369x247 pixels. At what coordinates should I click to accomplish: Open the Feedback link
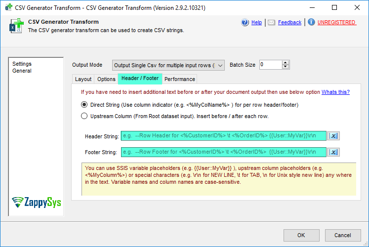289,22
